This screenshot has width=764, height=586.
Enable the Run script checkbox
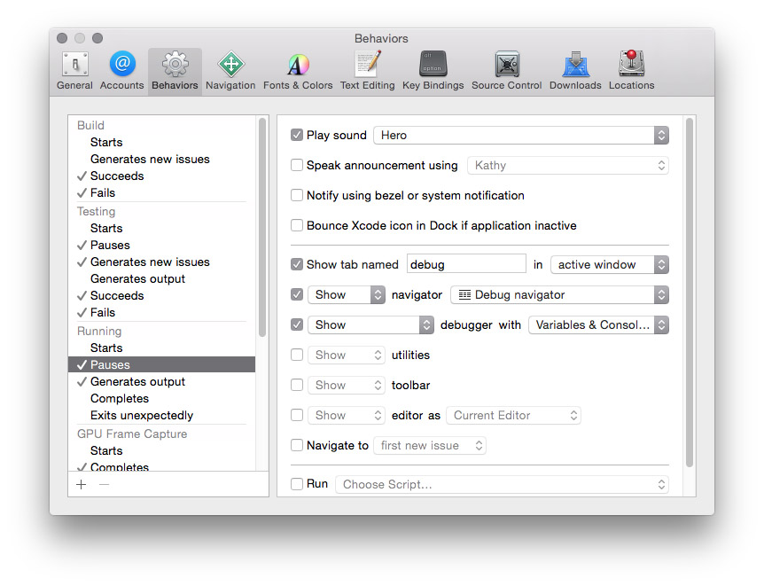[x=297, y=484]
